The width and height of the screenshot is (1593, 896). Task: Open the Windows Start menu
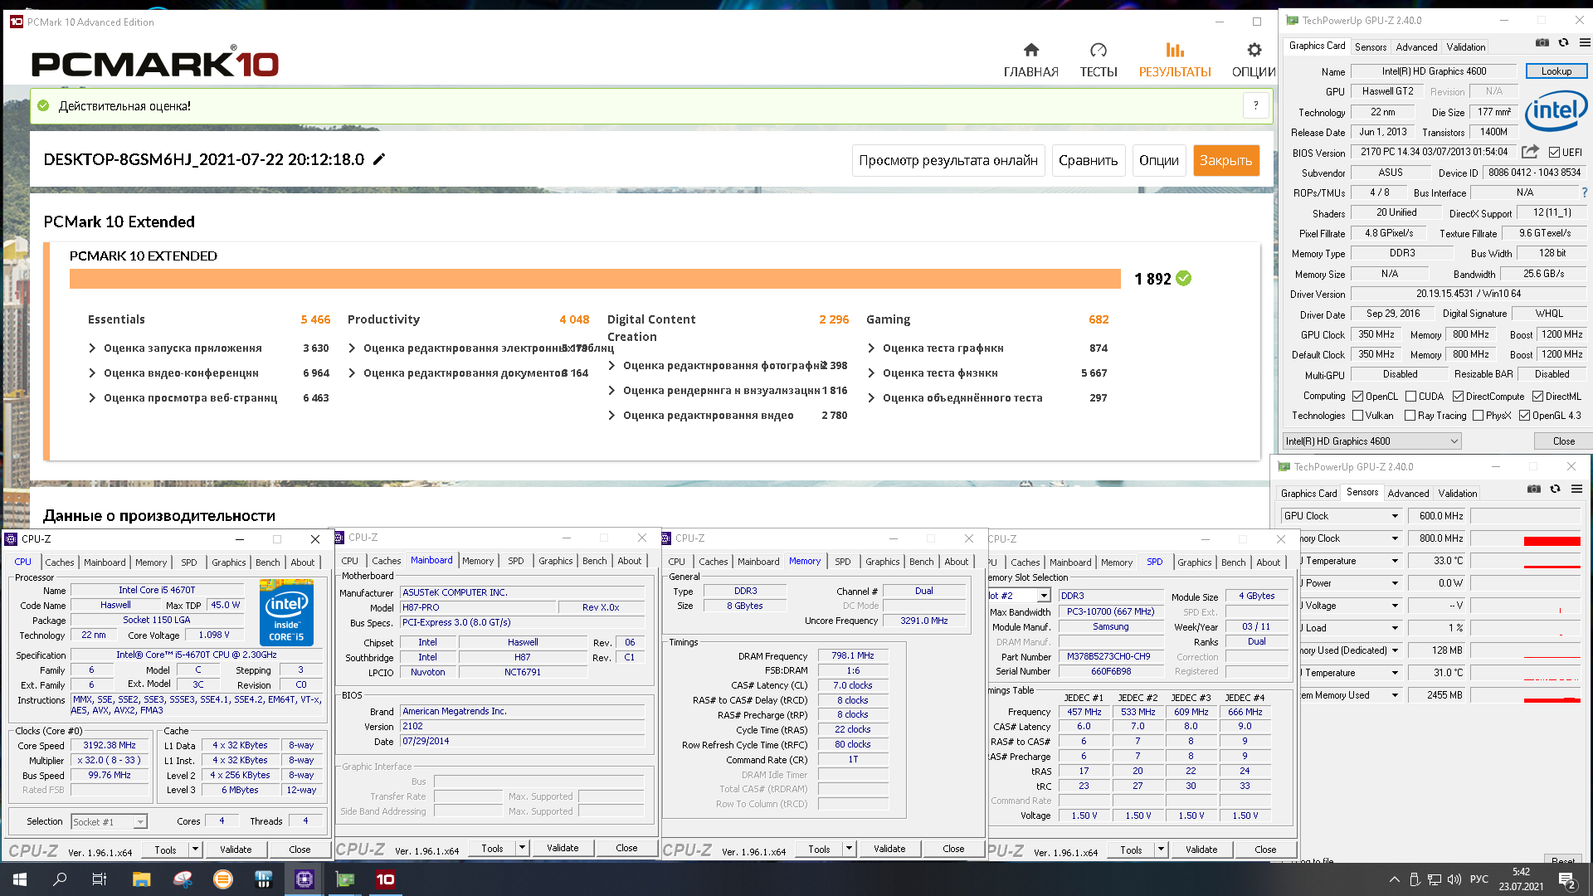(x=20, y=879)
